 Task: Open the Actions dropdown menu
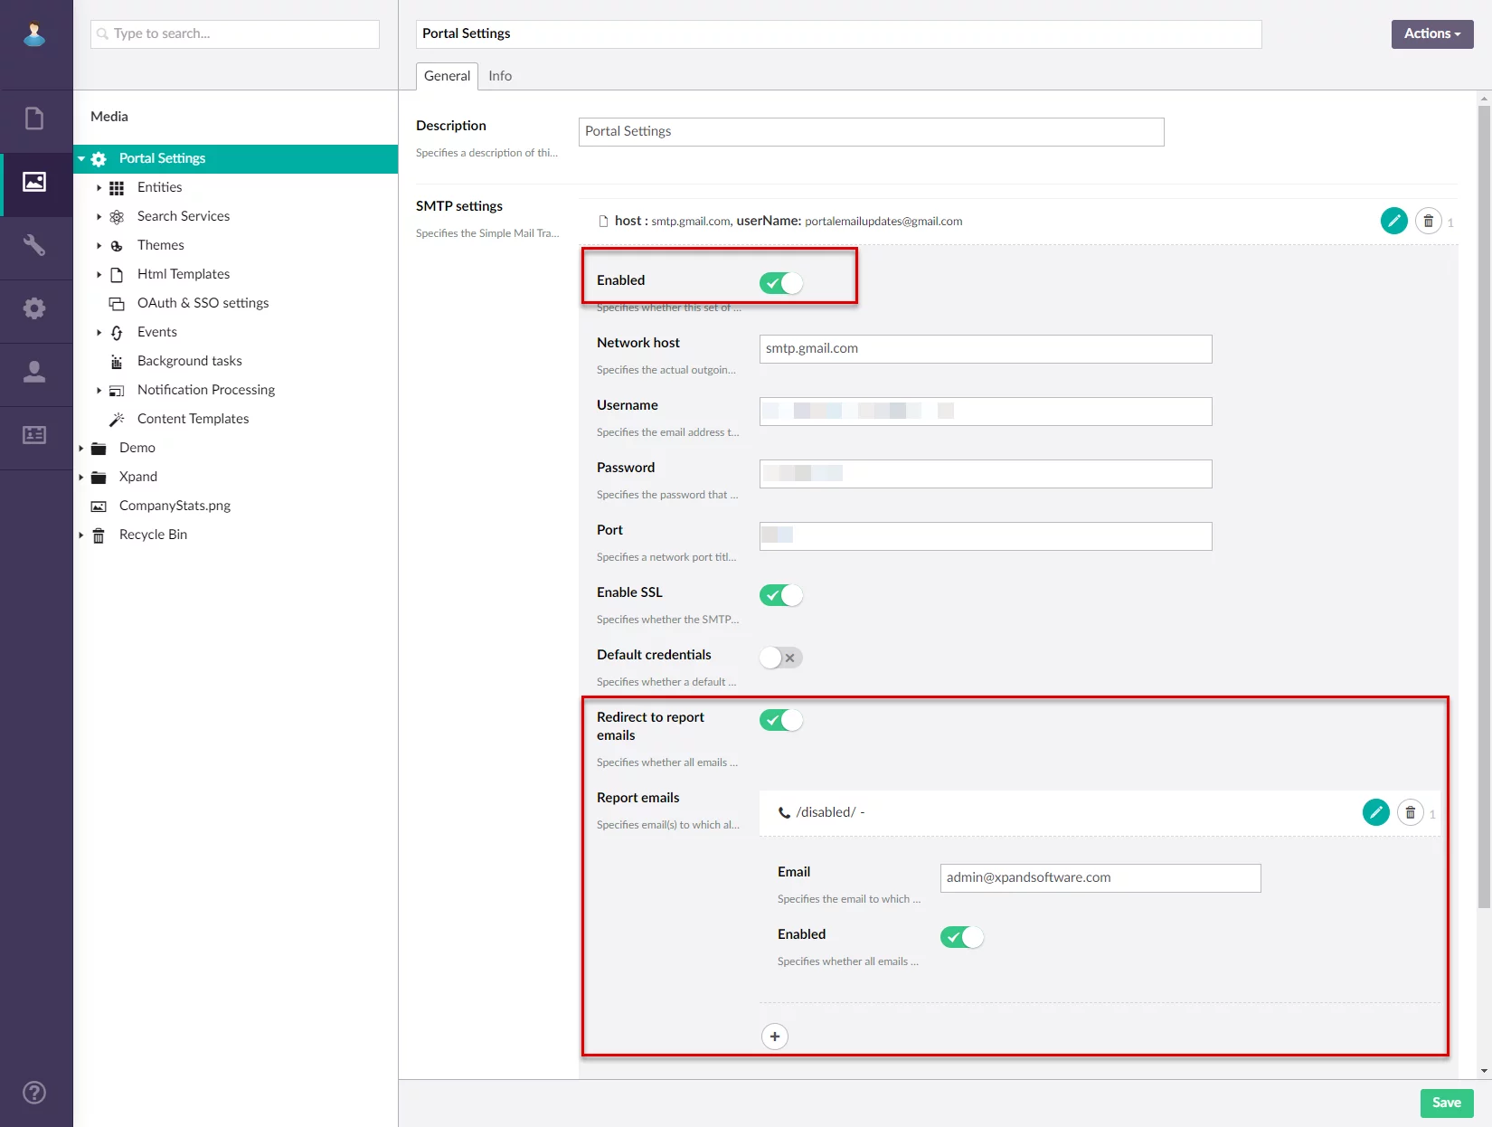coord(1431,33)
